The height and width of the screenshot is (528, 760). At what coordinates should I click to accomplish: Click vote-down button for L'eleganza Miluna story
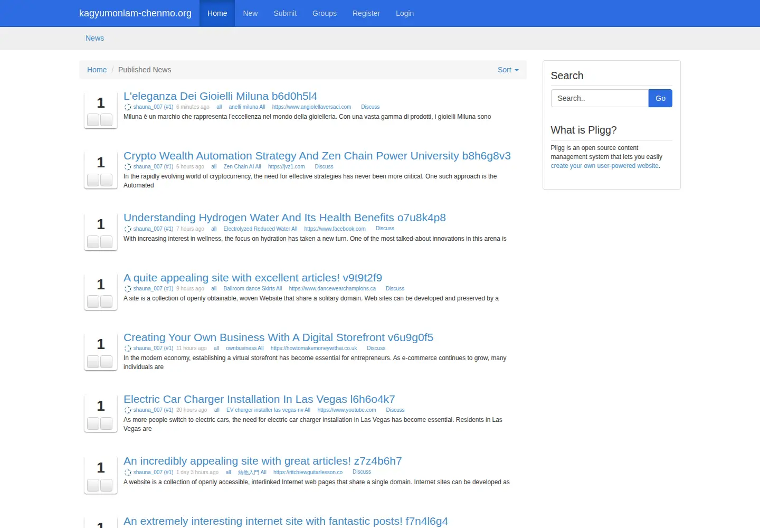pos(107,120)
